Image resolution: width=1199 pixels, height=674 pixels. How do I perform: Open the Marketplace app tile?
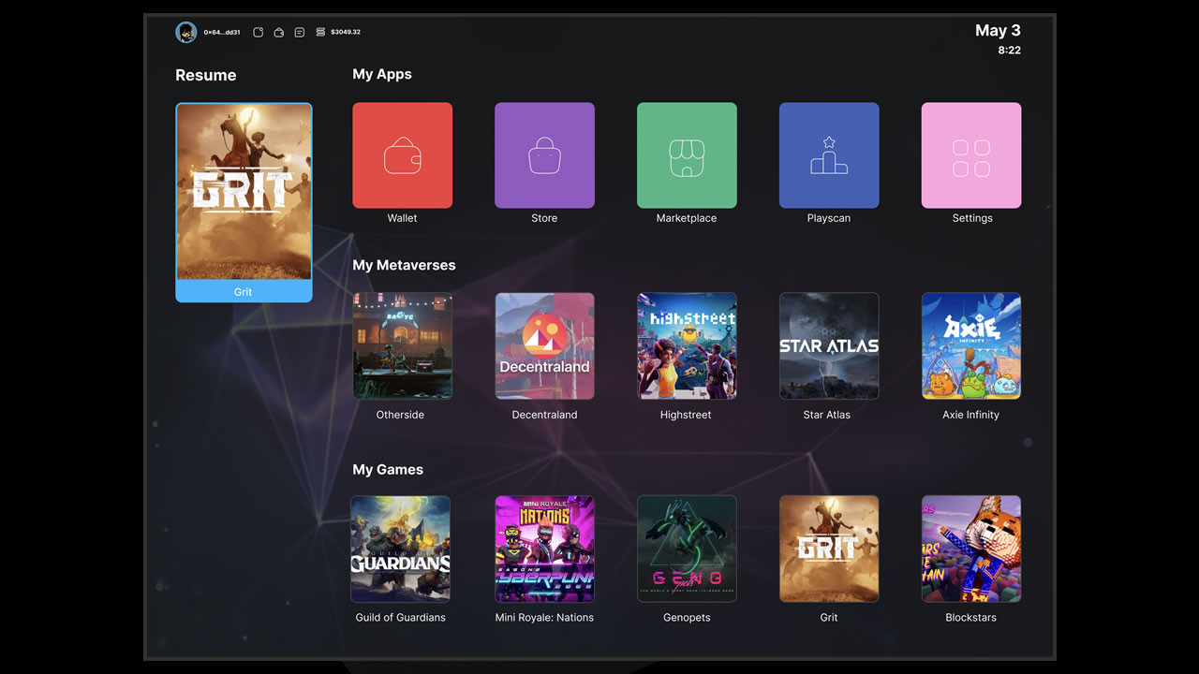click(x=687, y=155)
